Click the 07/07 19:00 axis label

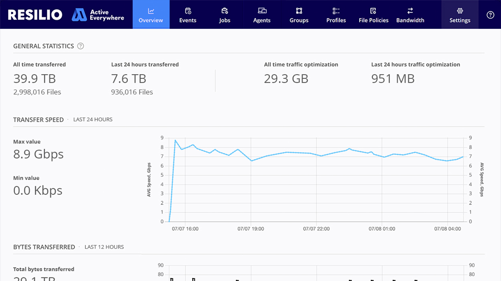coord(252,228)
